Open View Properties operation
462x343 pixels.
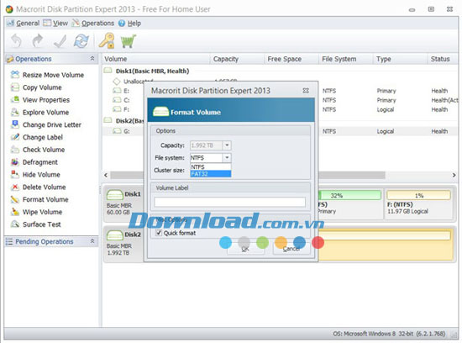(40, 100)
